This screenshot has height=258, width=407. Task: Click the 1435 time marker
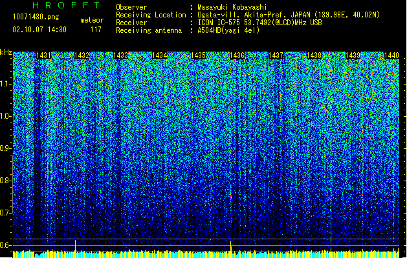(x=198, y=55)
